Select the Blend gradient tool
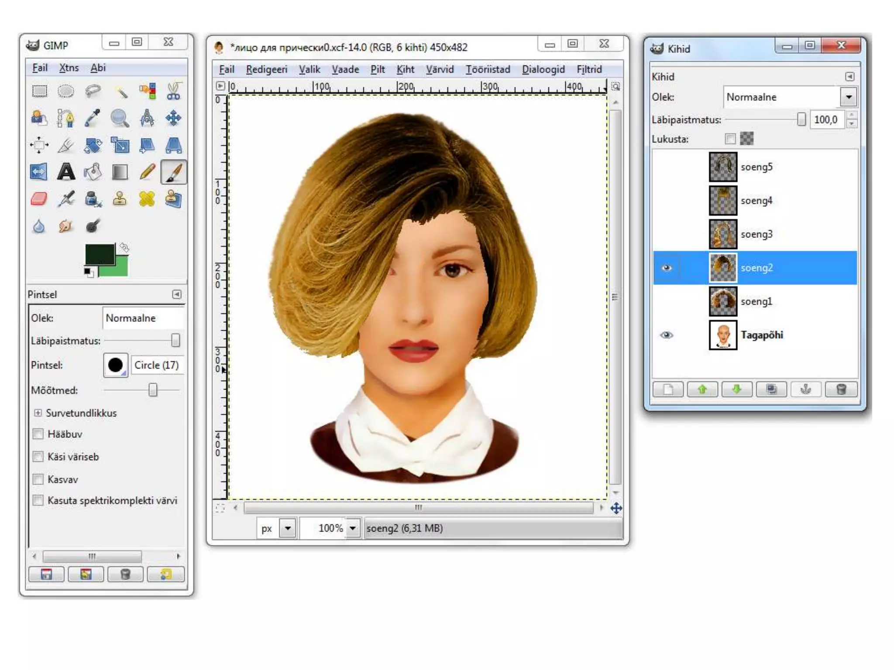The width and height of the screenshot is (894, 670). coord(120,172)
